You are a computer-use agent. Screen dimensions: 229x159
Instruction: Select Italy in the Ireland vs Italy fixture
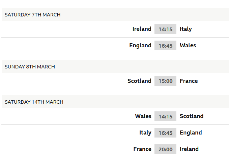pyautogui.click(x=186, y=29)
